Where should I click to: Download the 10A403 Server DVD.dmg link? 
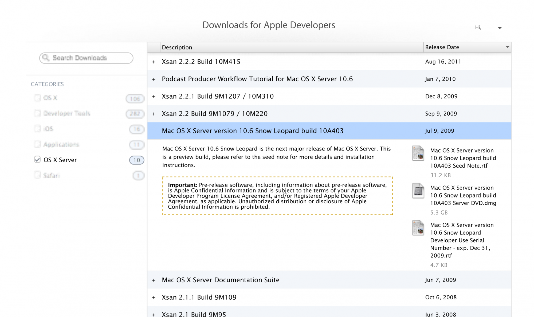pyautogui.click(x=463, y=195)
